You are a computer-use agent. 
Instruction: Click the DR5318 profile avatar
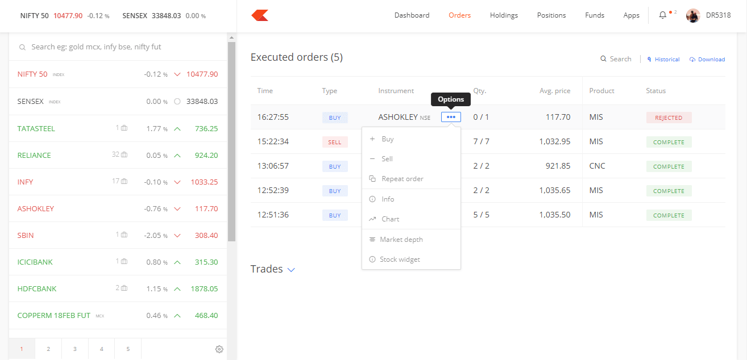(693, 15)
